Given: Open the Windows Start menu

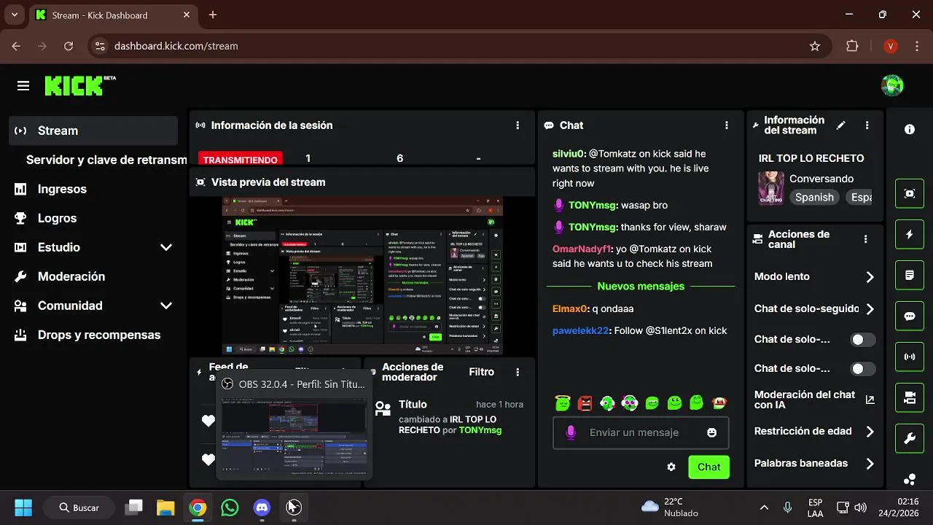Looking at the screenshot, I should [x=23, y=507].
